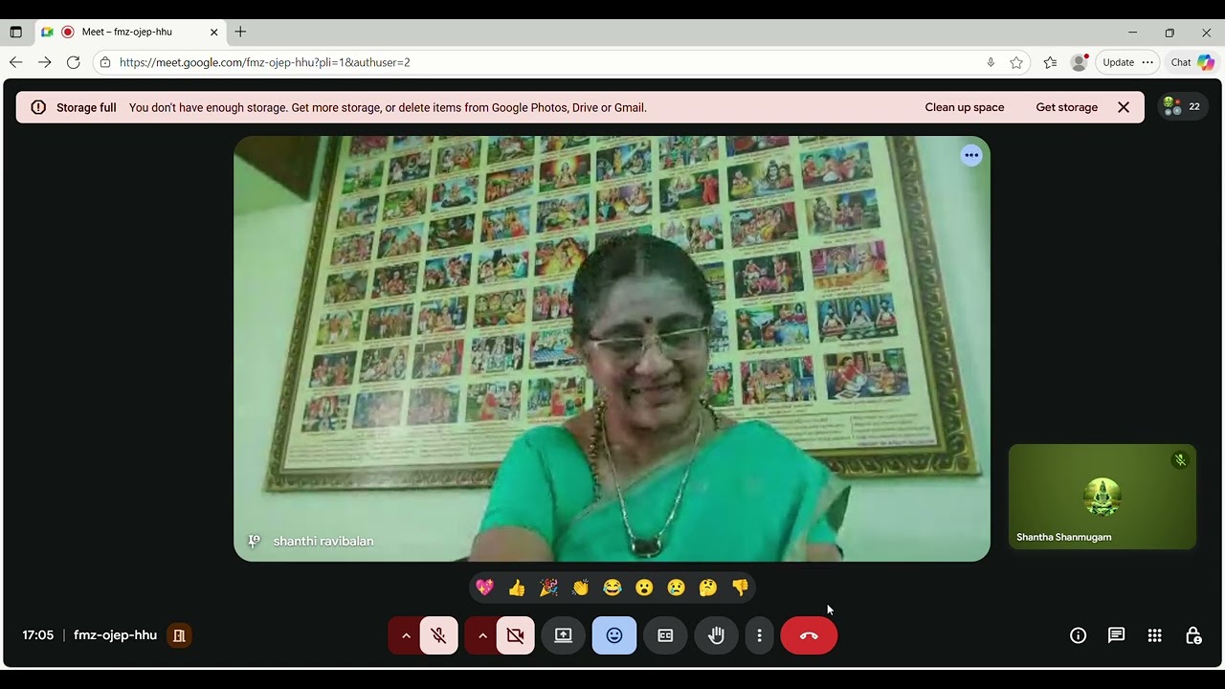Expand video settings arrow beside camera
The image size is (1225, 689).
pos(481,635)
